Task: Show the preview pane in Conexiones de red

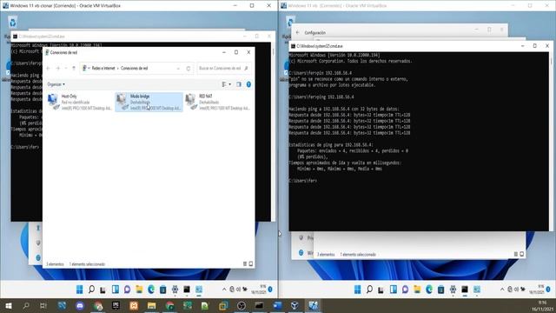Action: [x=239, y=84]
